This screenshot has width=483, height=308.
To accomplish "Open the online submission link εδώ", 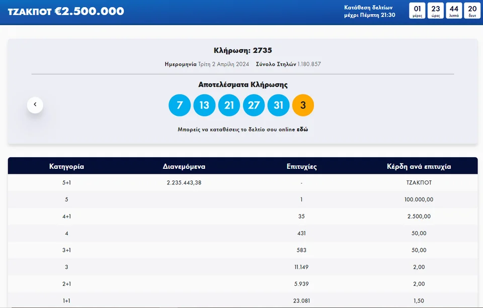I will coord(302,129).
